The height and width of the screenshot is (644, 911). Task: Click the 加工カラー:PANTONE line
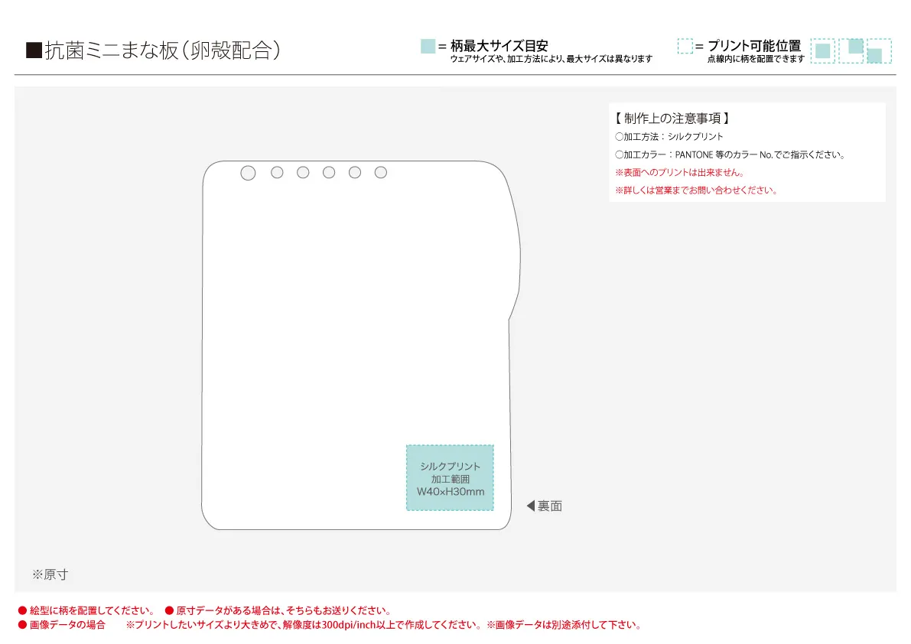[x=730, y=154]
